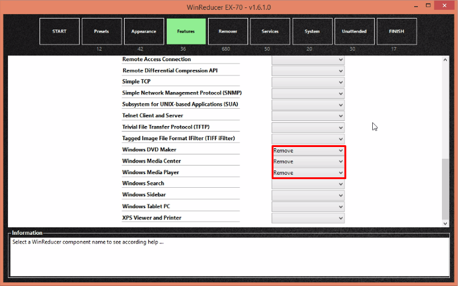
Task: Go to the Remover tab
Action: tap(228, 32)
